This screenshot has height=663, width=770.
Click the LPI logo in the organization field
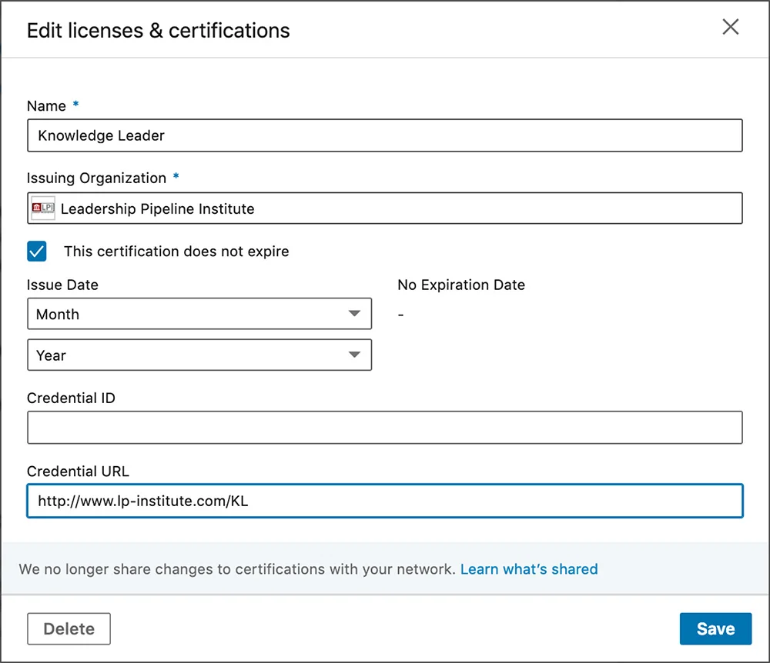click(x=43, y=208)
